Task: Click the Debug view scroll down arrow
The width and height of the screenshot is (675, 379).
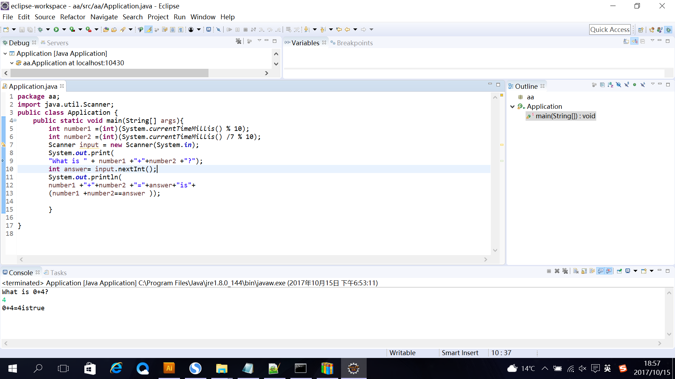Action: [x=276, y=64]
